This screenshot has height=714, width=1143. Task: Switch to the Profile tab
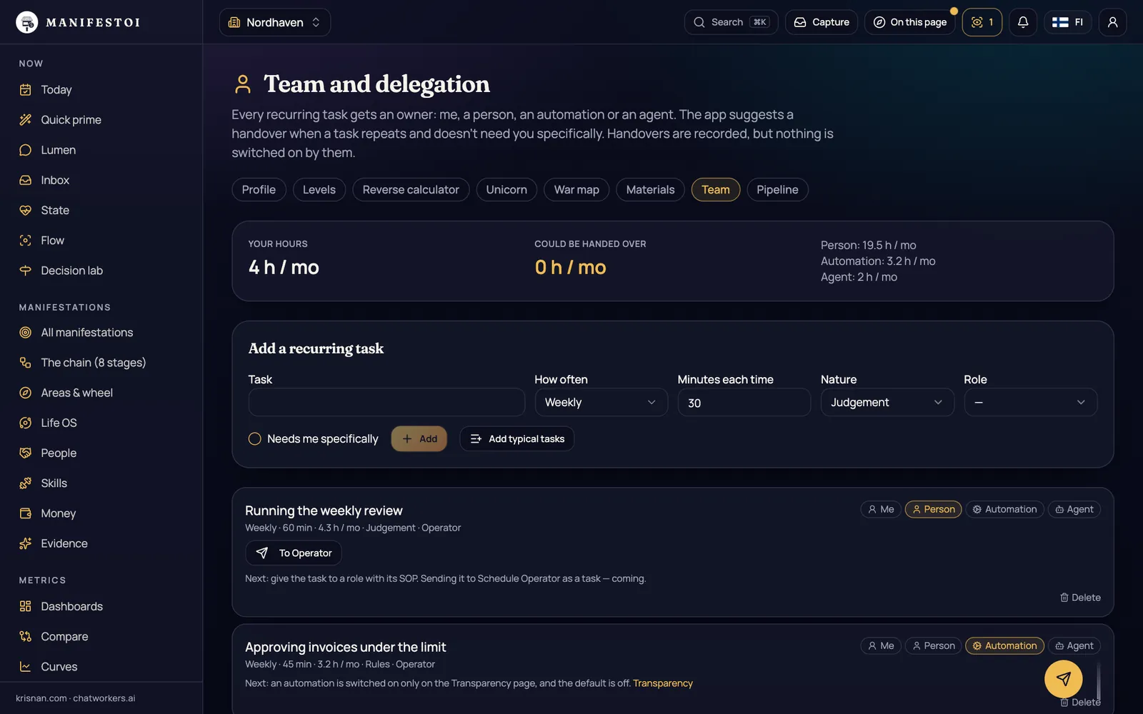click(259, 190)
